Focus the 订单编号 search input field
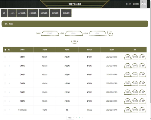Image resolution: width=151 pixels, height=120 pixels. [x=50, y=33]
